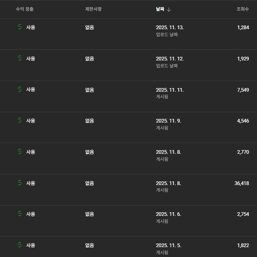Toggle sort direction arrow beside 날짜 header
The width and height of the screenshot is (257, 257).
click(x=169, y=9)
